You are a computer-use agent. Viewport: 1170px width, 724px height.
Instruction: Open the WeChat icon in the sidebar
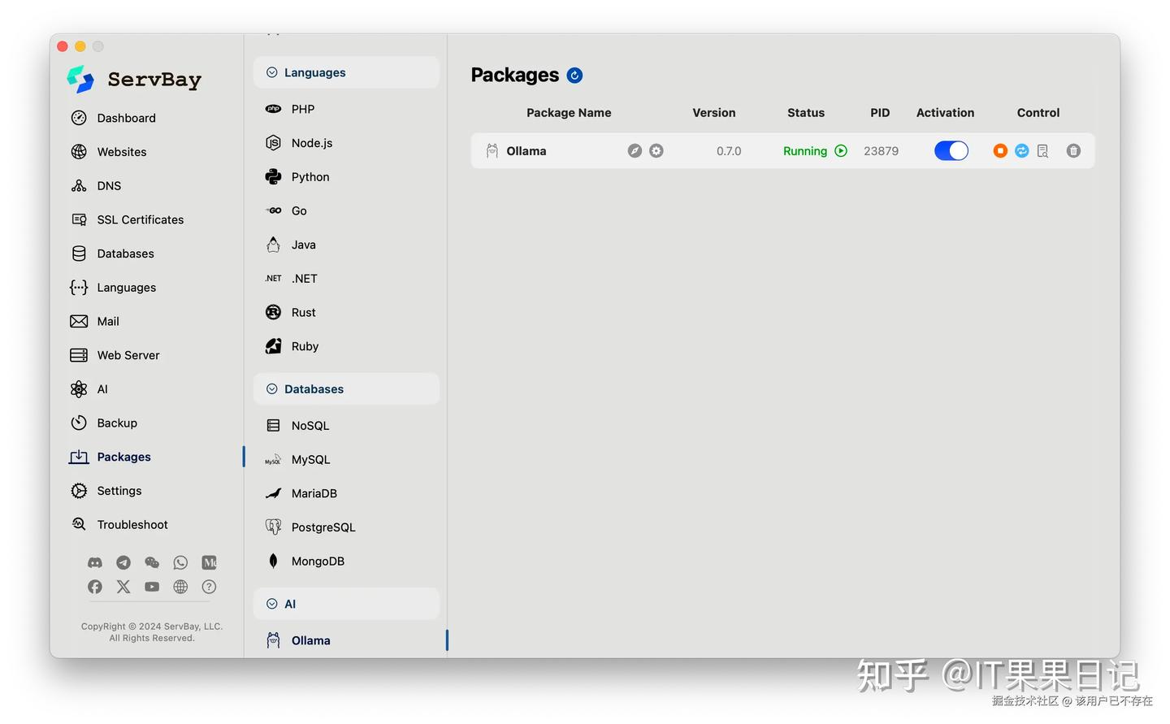click(x=152, y=562)
